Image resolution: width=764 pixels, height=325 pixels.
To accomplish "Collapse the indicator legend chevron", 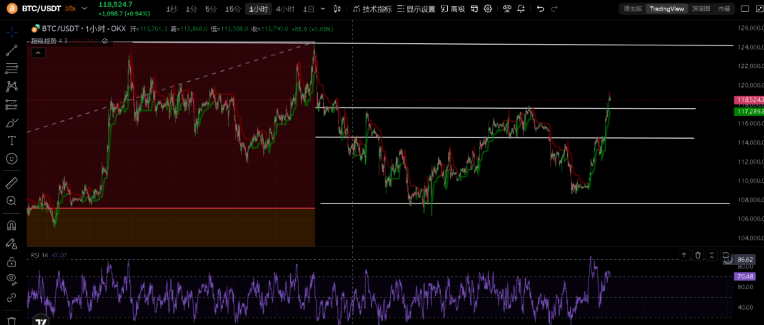I will 38,53.
